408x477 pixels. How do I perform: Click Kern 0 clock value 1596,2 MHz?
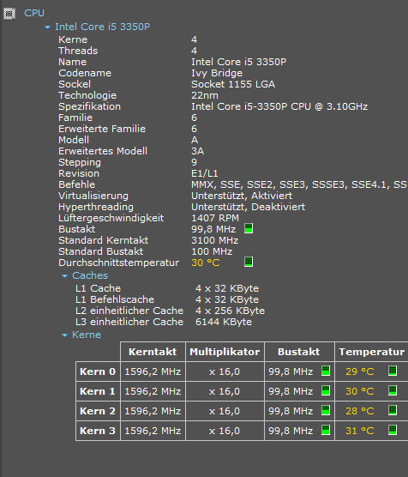pos(153,371)
